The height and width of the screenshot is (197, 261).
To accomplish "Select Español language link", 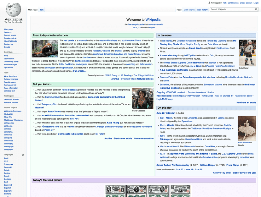I will (7, 188).
